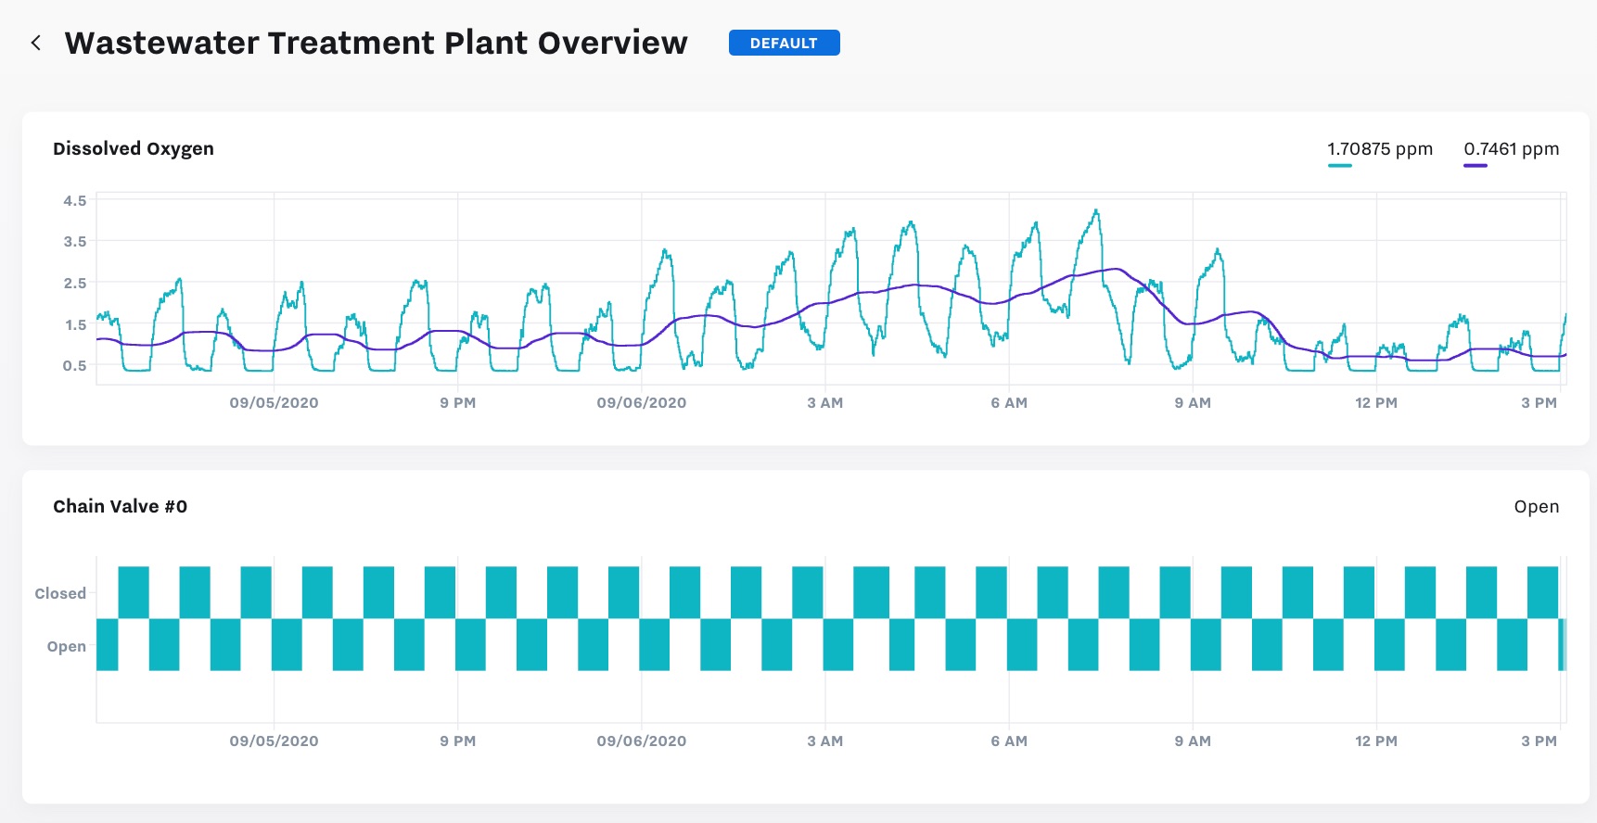Toggle the 0.7461 ppm purple legend entry

click(1511, 149)
